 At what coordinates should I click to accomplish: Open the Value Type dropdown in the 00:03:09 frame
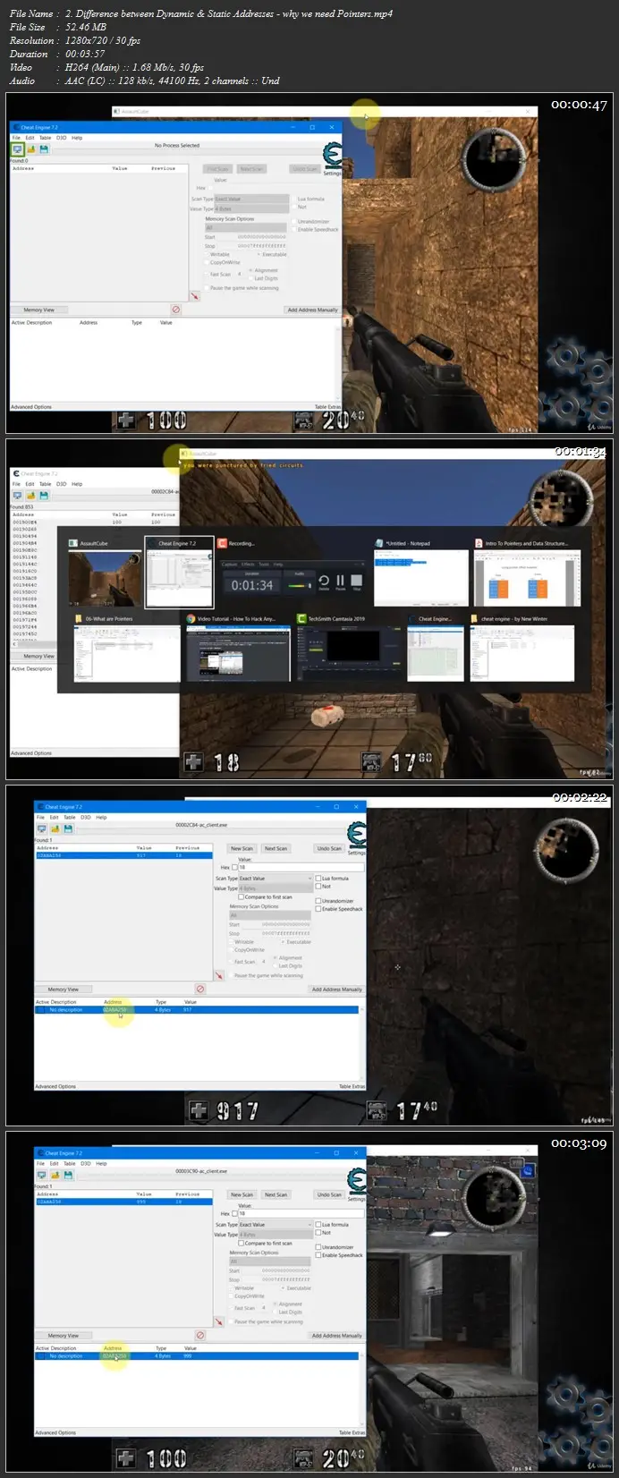point(276,1235)
